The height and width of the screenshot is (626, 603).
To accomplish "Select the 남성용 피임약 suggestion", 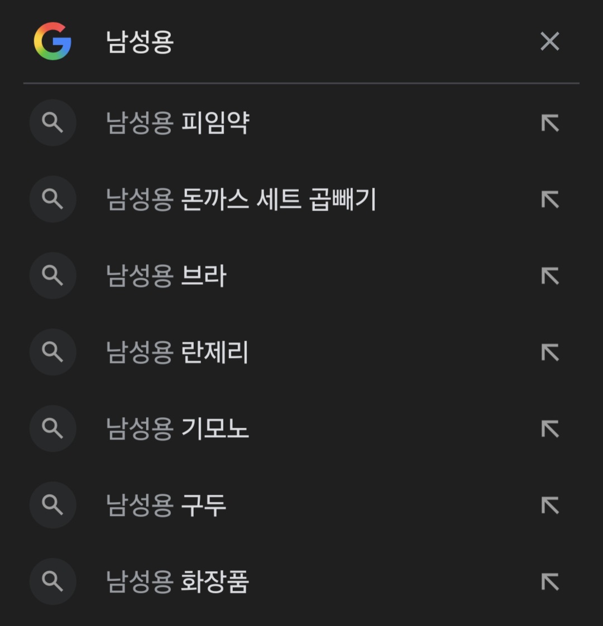I will 178,123.
